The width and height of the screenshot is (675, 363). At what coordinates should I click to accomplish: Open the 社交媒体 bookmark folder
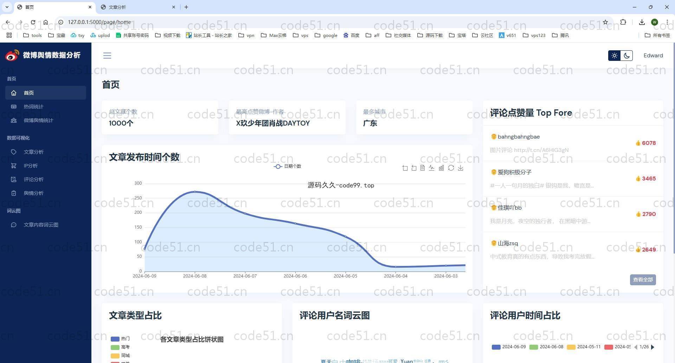pos(398,35)
